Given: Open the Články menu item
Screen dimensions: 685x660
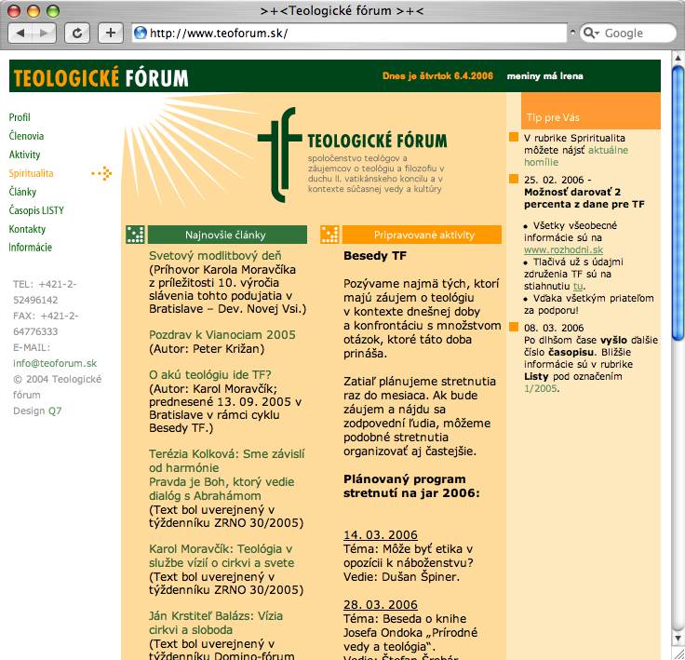Looking at the screenshot, I should [x=22, y=192].
